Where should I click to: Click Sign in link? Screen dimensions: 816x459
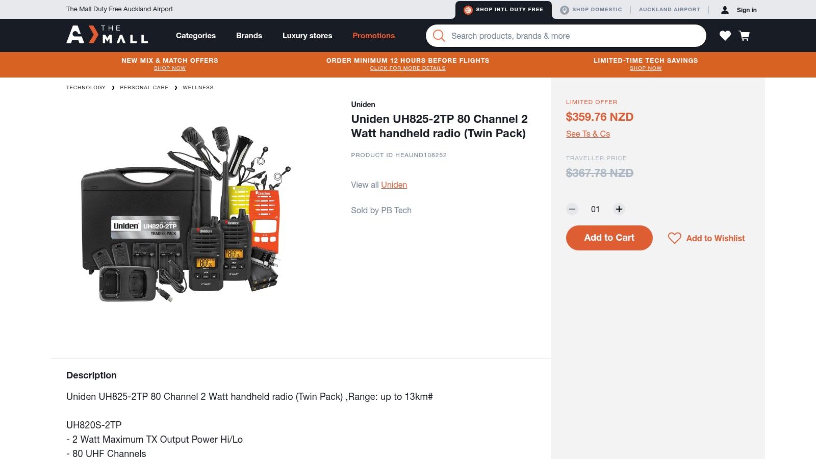(747, 10)
